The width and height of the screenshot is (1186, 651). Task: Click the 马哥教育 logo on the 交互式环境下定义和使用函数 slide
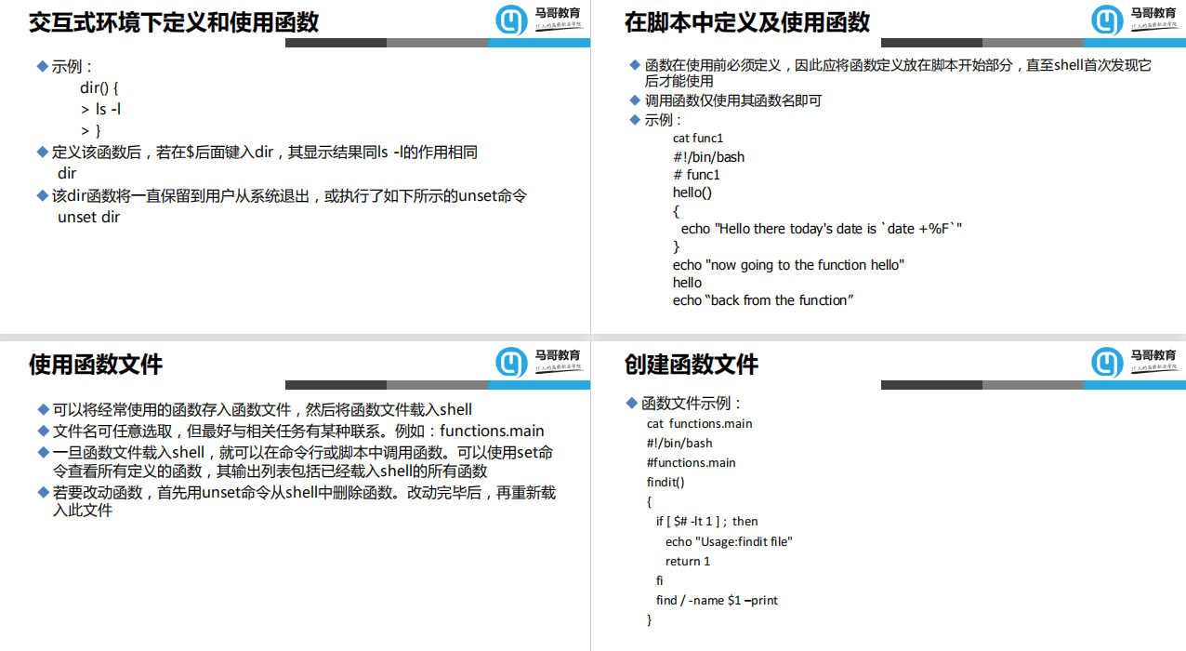538,20
